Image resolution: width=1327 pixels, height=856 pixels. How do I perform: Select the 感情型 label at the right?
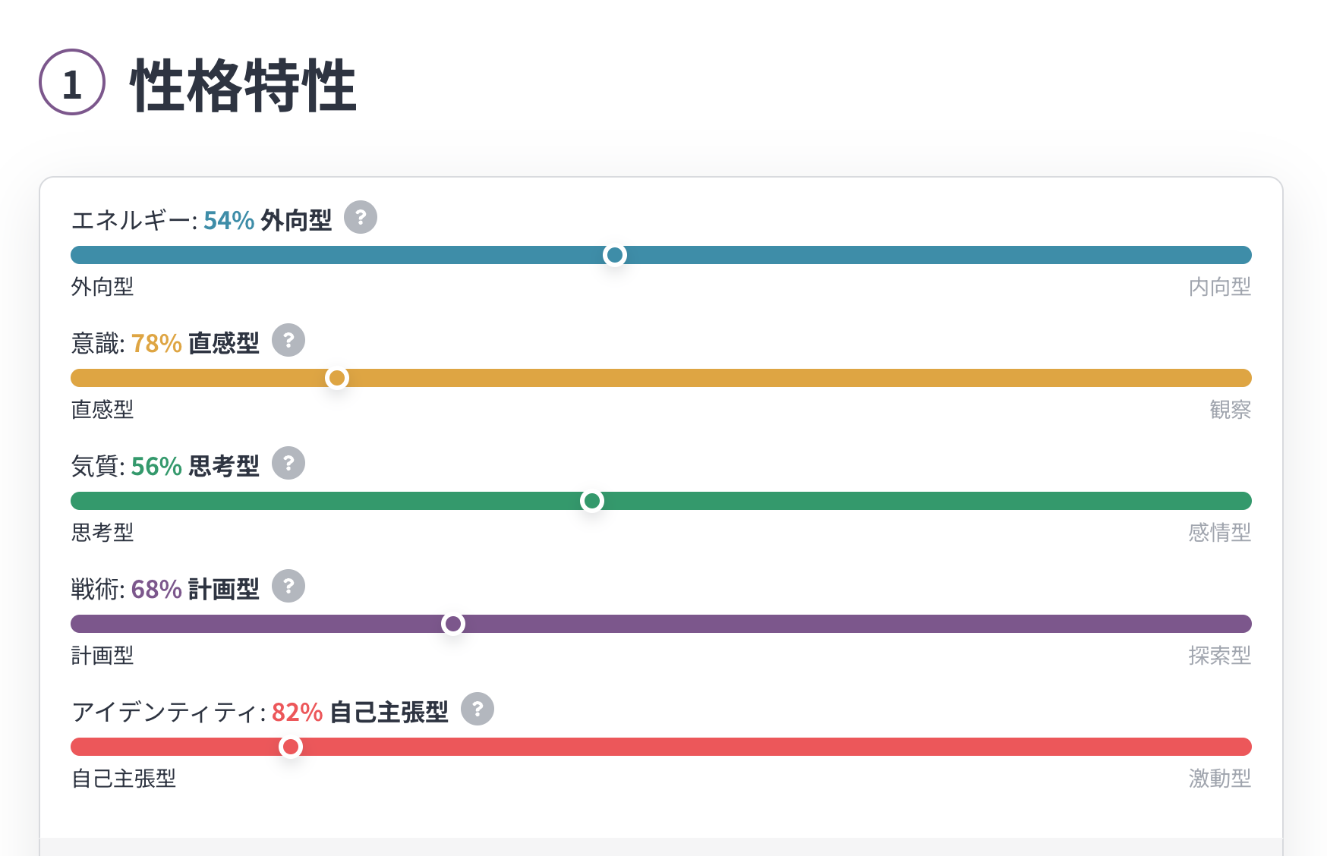1219,533
